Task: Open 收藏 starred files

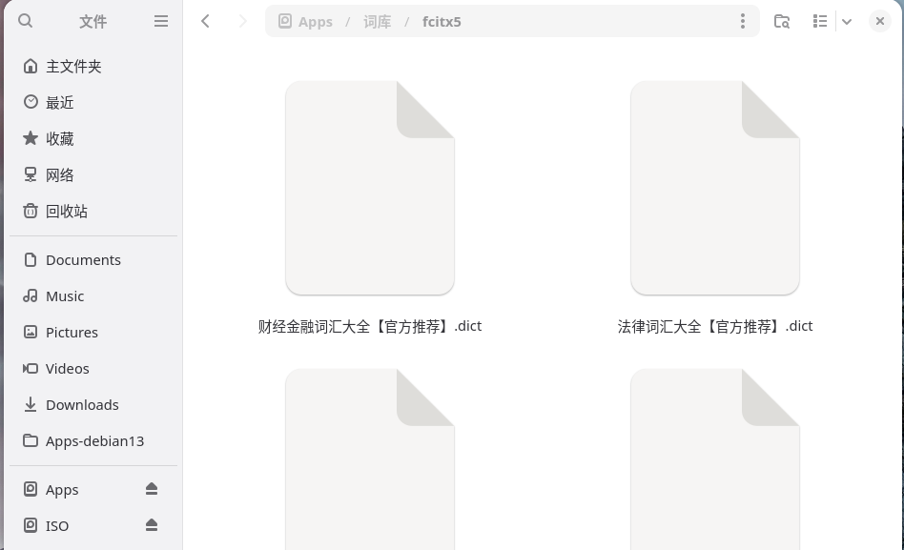Action: pos(93,139)
